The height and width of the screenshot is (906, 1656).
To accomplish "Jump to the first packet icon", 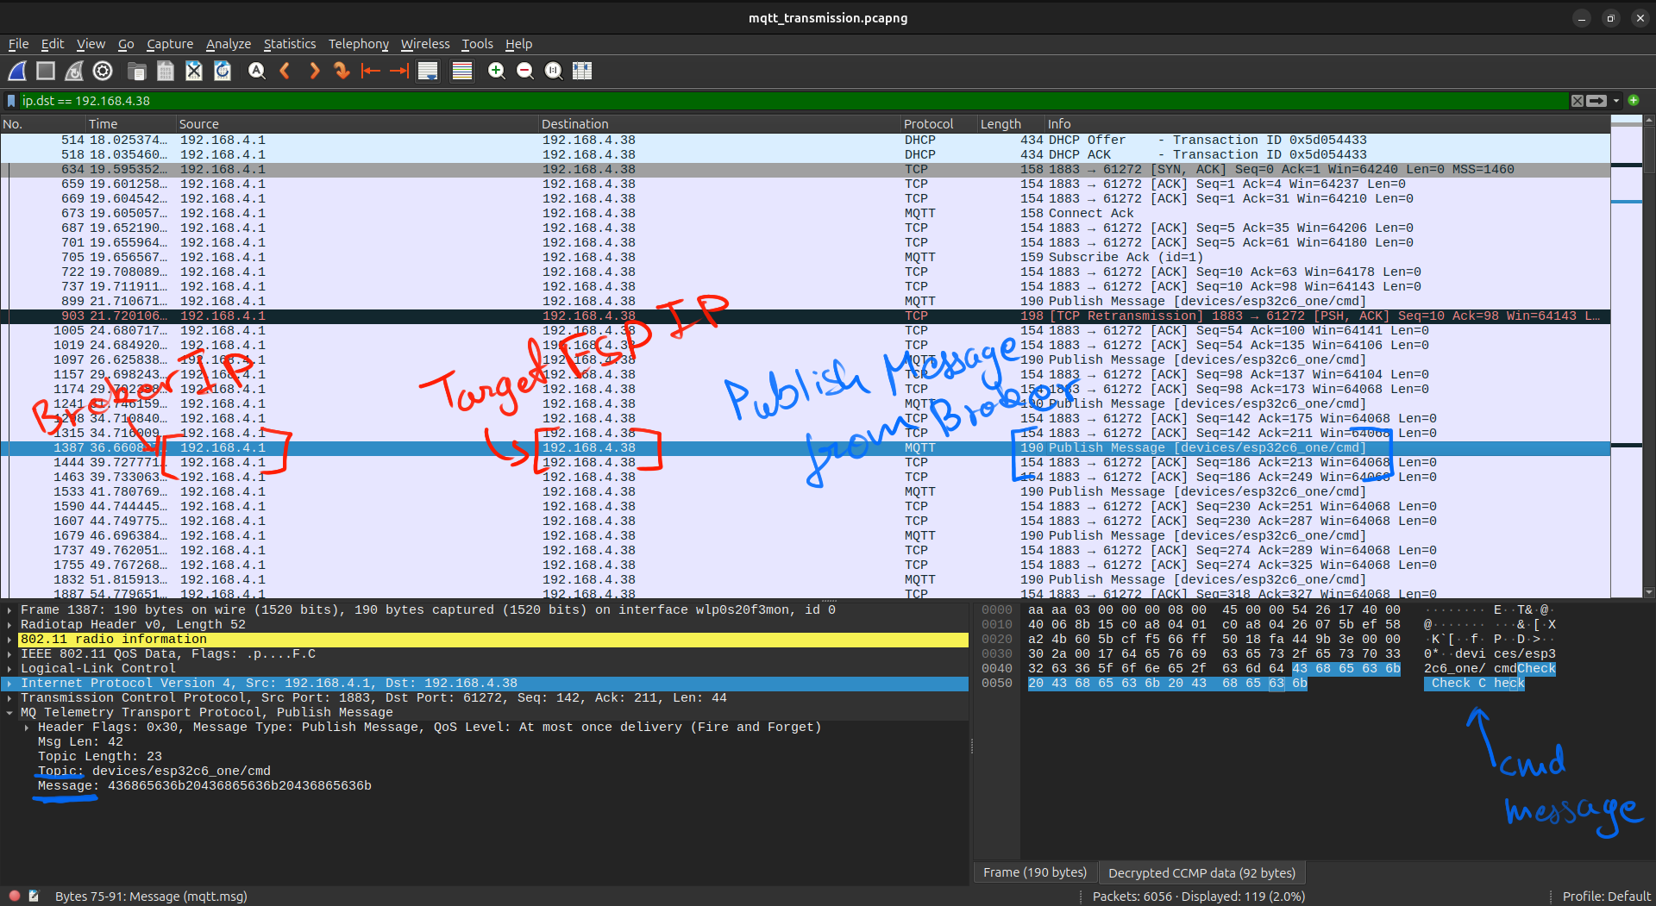I will (371, 71).
